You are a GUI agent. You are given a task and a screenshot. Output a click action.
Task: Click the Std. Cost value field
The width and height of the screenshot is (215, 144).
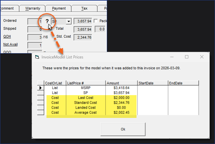[x=83, y=37]
